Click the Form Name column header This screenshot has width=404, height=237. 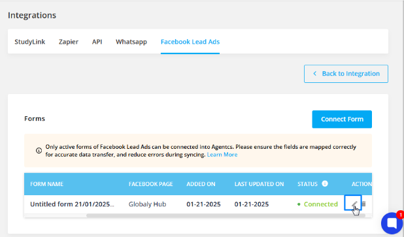[x=46, y=184]
